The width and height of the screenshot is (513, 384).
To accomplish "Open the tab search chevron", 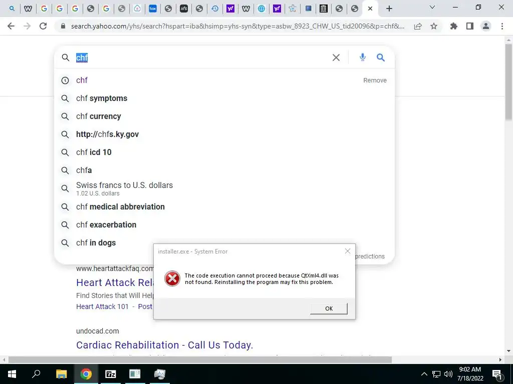I will click(432, 7).
